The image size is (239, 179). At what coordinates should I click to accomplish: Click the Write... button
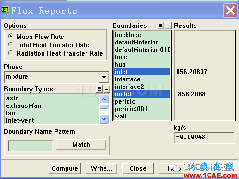[x=101, y=169]
